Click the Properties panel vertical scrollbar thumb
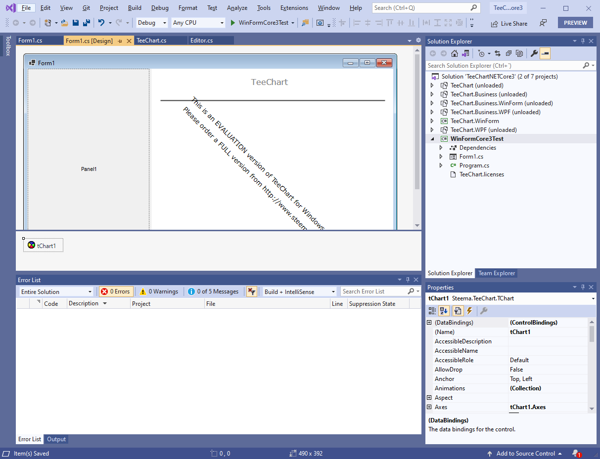 click(x=592, y=334)
